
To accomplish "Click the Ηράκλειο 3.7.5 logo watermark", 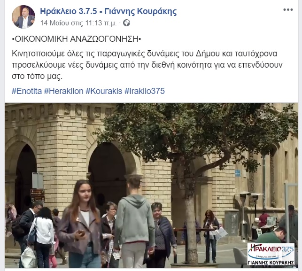I will point(271,254).
